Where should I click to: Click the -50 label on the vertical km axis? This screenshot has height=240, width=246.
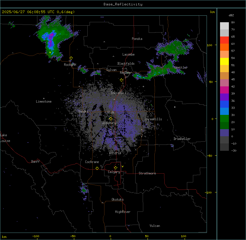click(209, 156)
